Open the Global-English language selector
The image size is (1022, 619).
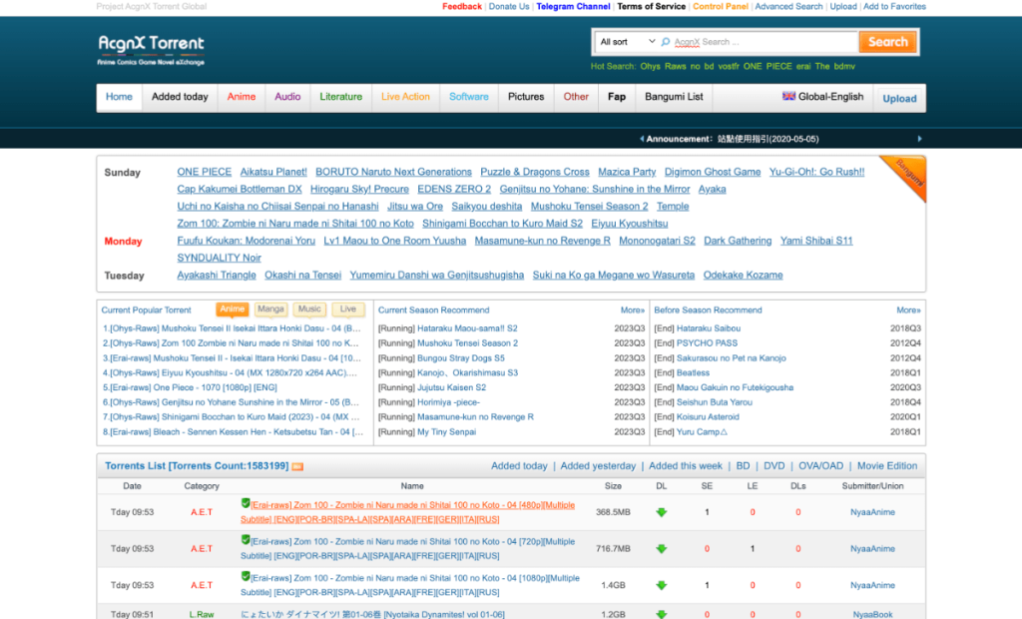coord(823,97)
